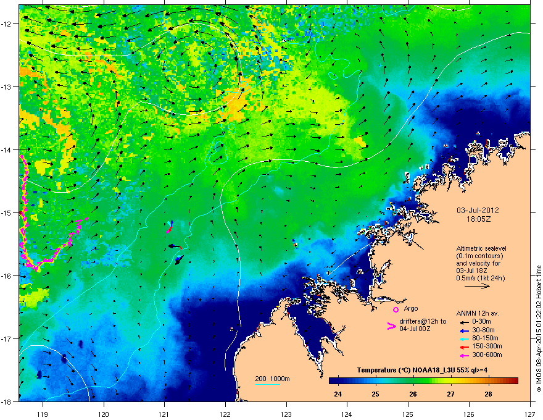Click the black 0-30m arrow legend symbol
The height and width of the screenshot is (420, 543).
click(464, 322)
